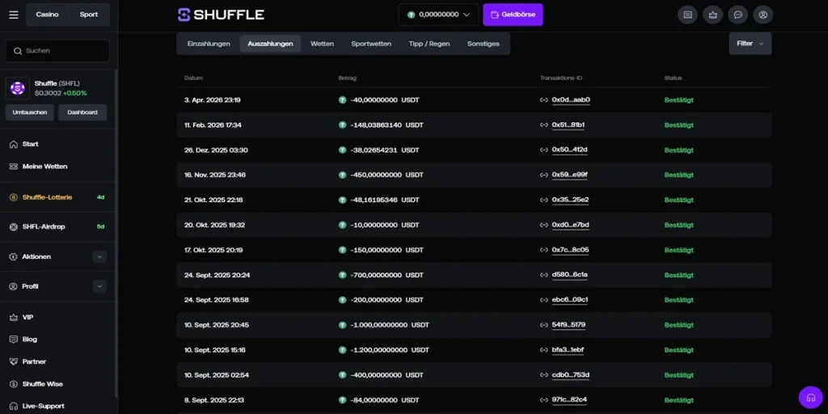Image resolution: width=828 pixels, height=414 pixels.
Task: Click the Datum column header
Action: click(193, 78)
